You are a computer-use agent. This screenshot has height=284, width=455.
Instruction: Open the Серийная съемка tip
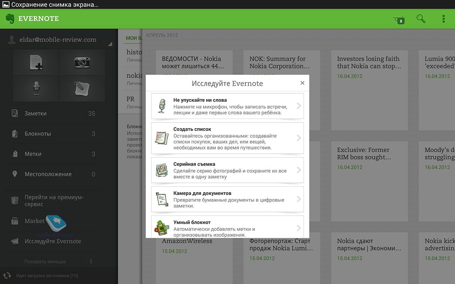tap(227, 170)
